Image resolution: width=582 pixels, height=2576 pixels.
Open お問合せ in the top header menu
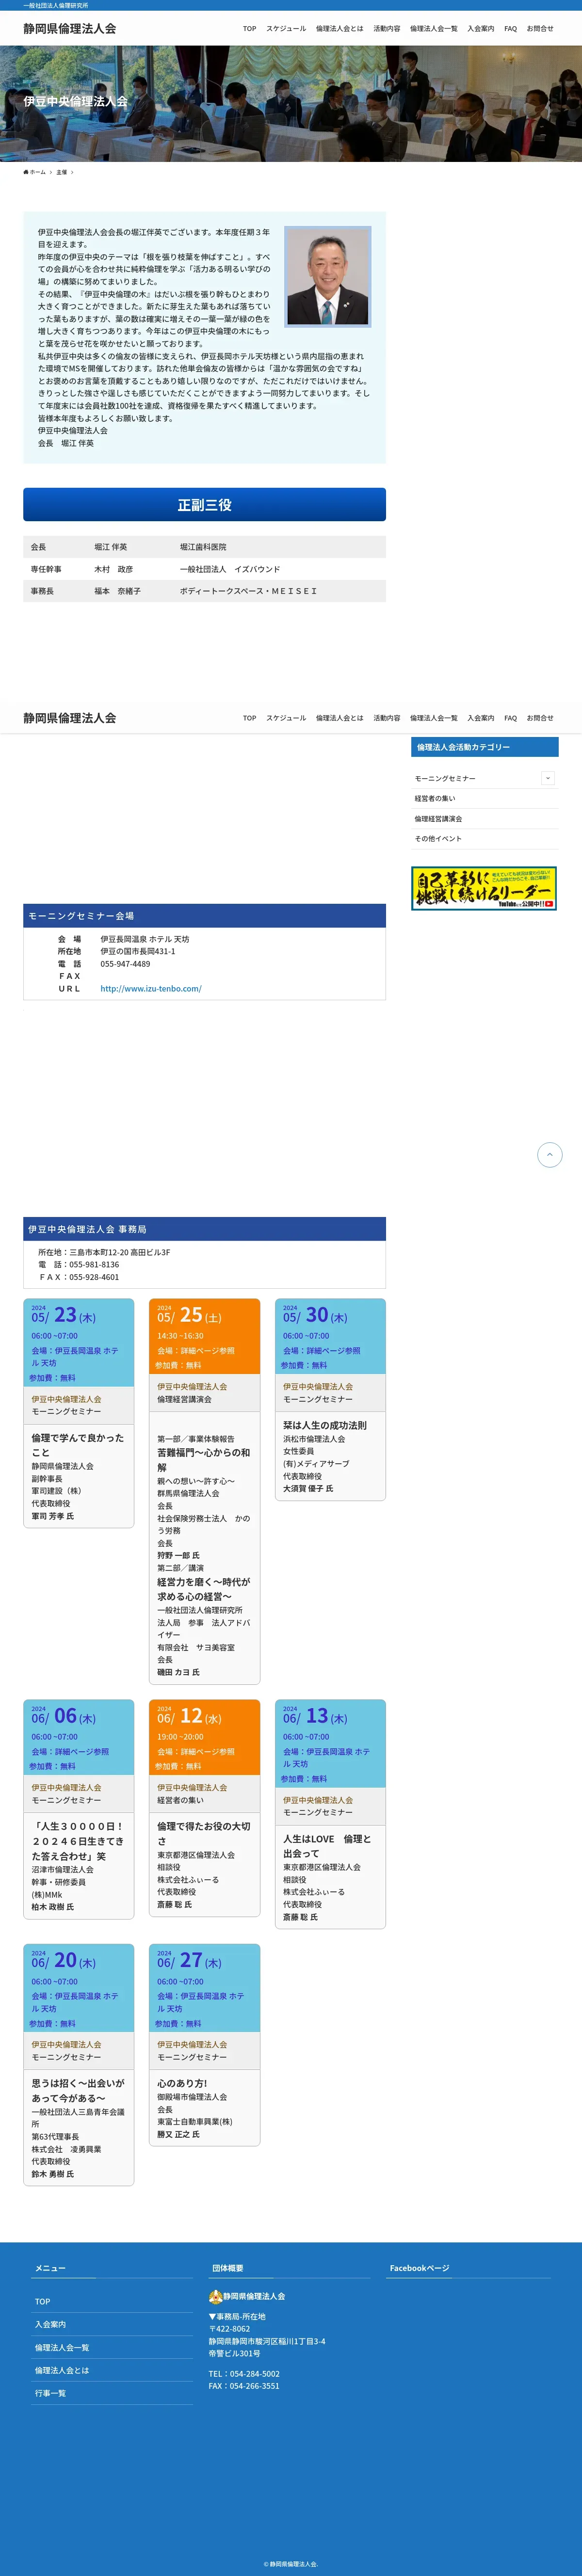tap(540, 29)
